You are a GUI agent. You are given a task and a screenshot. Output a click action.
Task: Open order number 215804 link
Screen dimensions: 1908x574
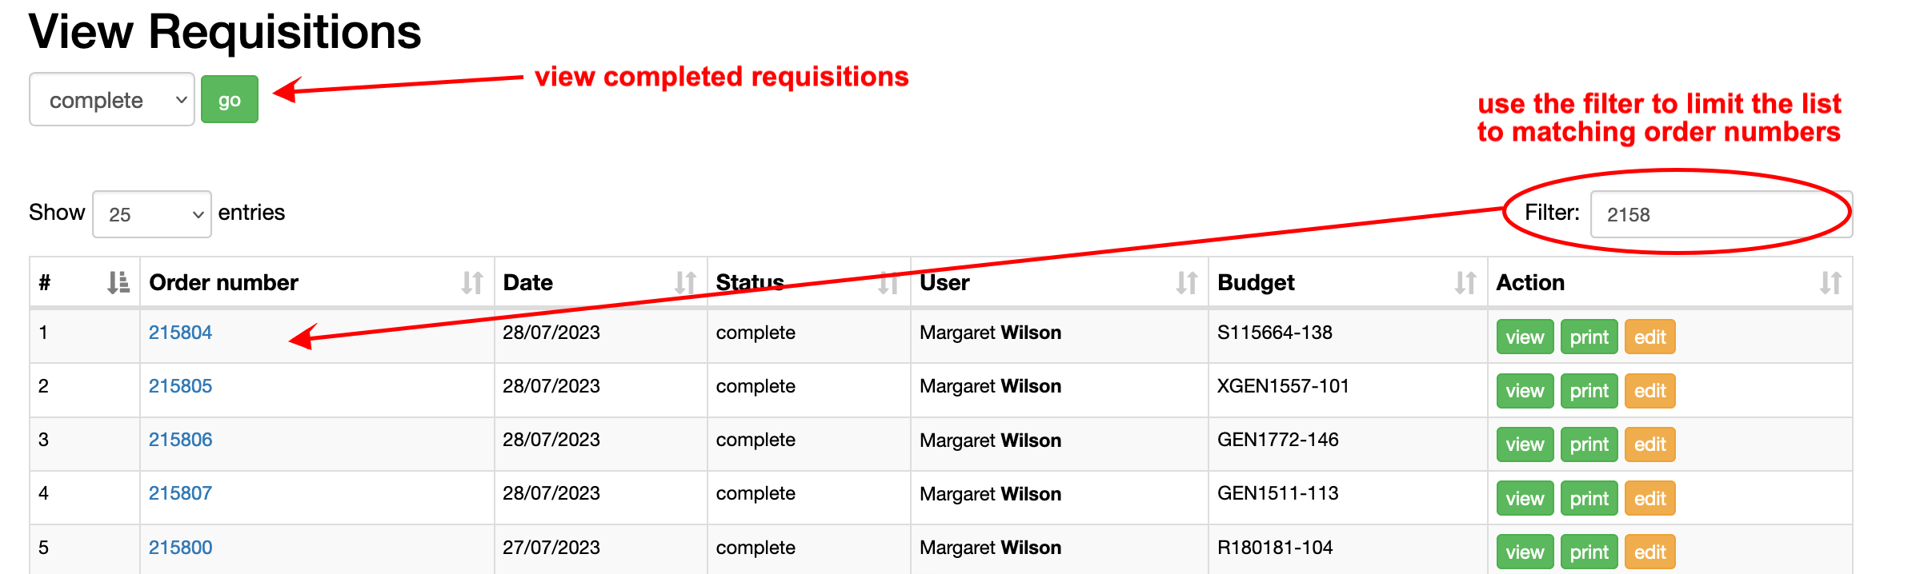click(x=180, y=333)
